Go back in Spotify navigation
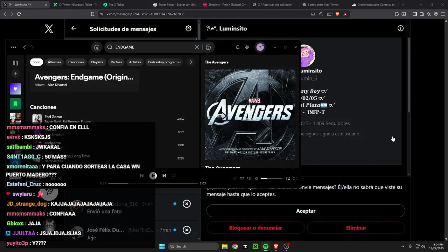The image size is (448, 252). tap(24, 47)
